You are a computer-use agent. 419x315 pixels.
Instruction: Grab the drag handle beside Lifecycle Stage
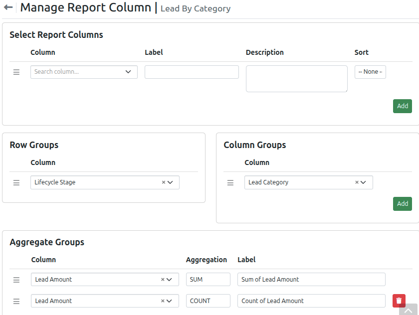pos(16,182)
